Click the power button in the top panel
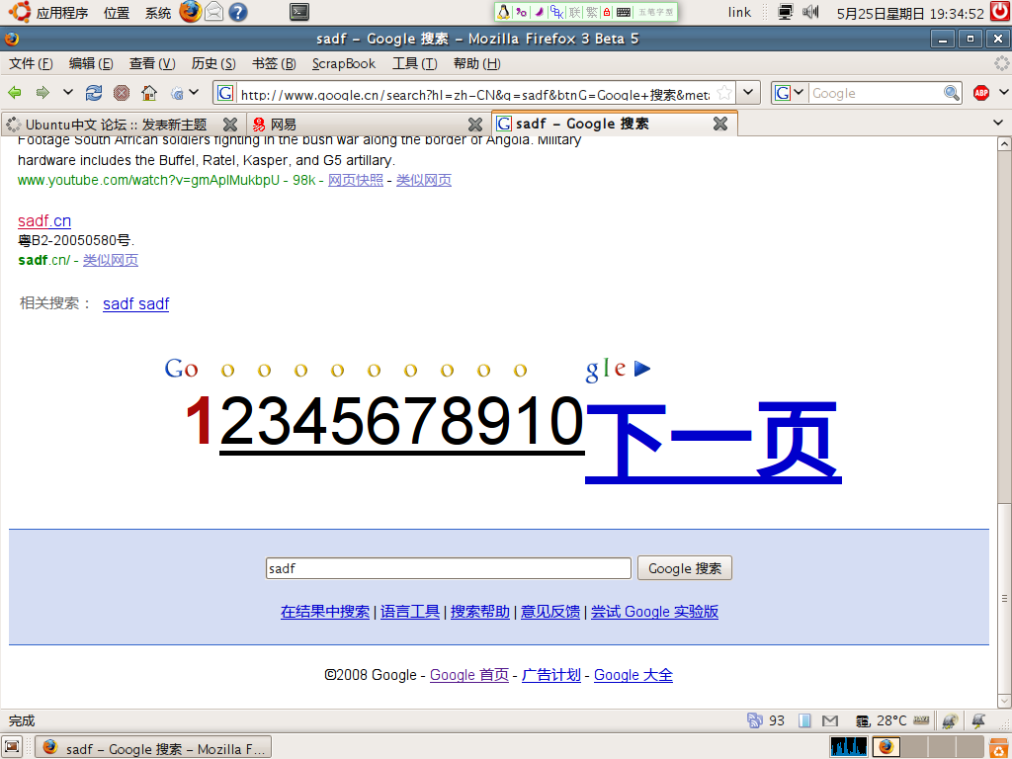 1001,12
